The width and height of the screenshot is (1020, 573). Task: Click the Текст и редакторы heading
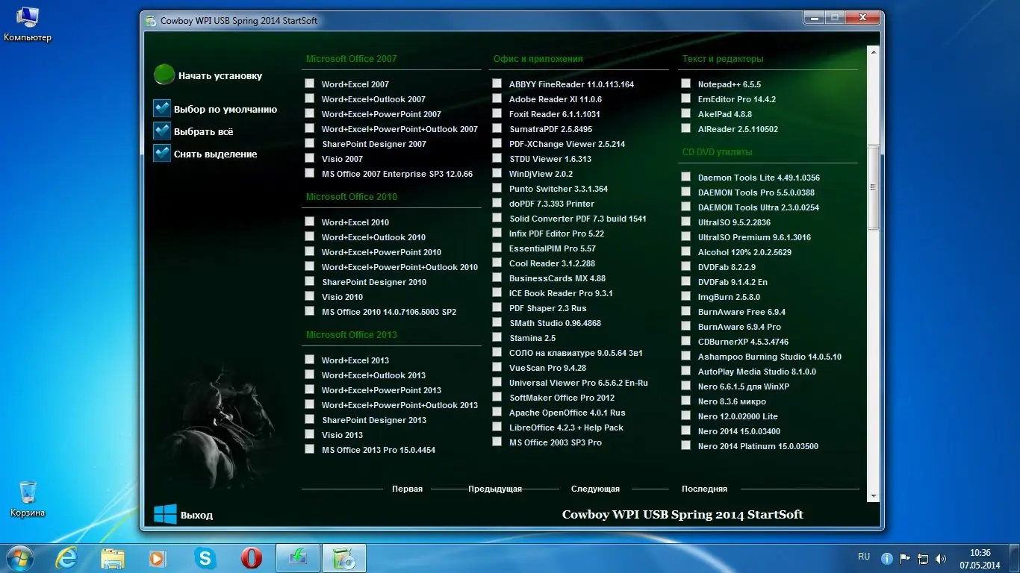(723, 59)
